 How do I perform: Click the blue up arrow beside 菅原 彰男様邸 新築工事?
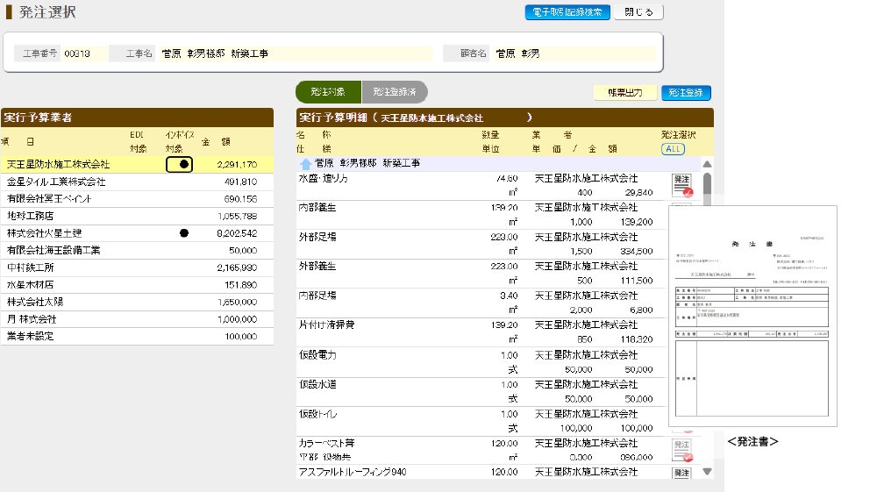coord(305,164)
